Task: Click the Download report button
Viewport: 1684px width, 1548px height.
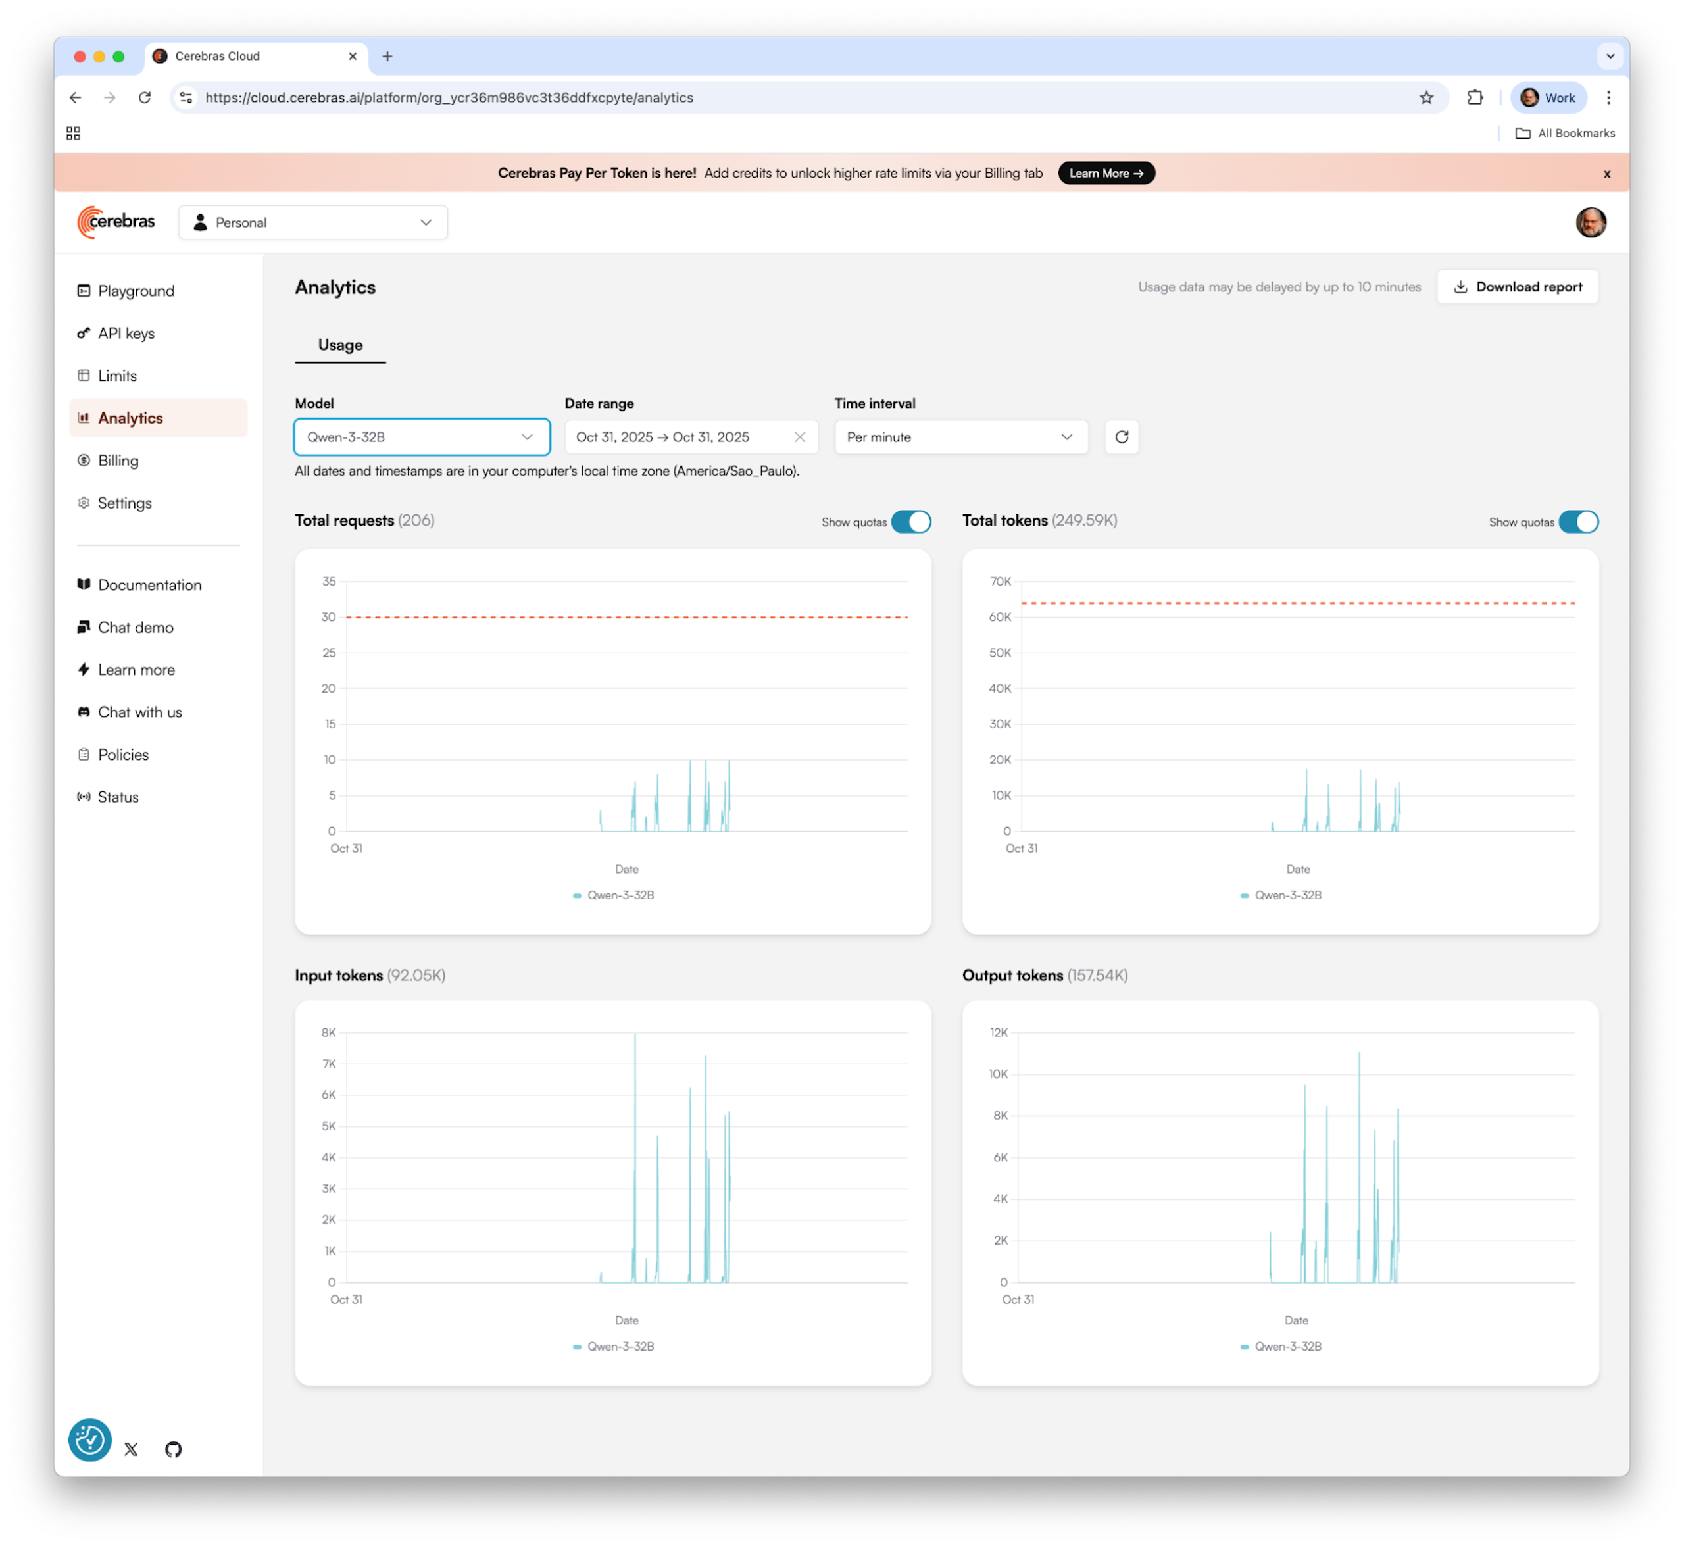Action: (x=1516, y=286)
